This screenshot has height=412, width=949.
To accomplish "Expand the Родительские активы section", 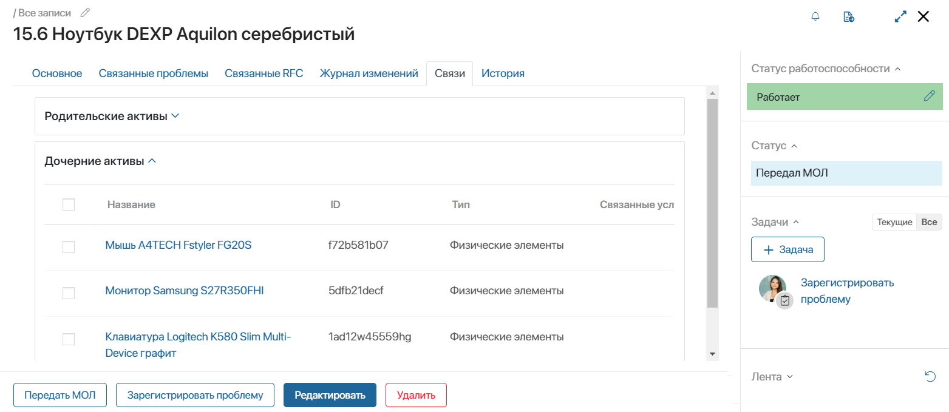I will tap(112, 116).
